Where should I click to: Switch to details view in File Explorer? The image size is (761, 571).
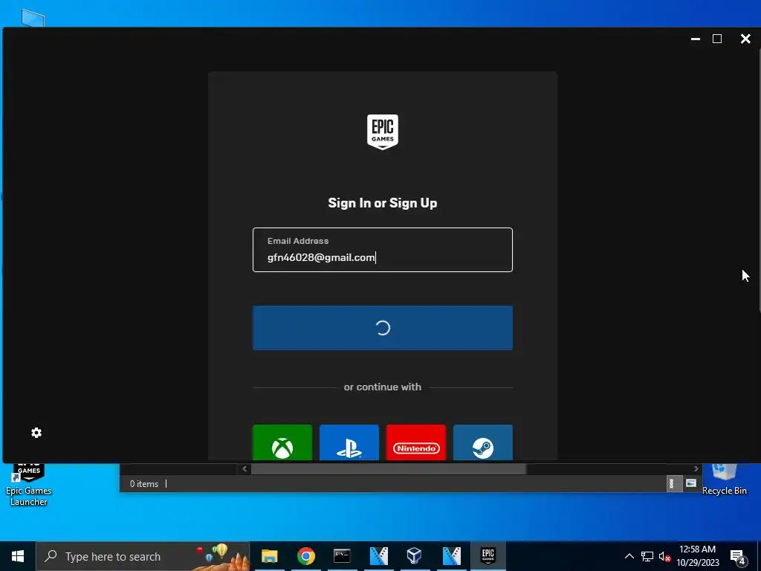pos(673,483)
